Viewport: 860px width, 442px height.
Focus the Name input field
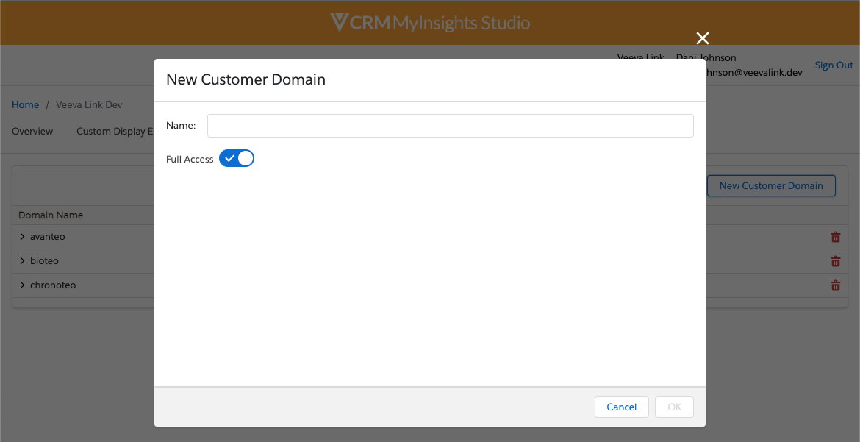click(450, 126)
